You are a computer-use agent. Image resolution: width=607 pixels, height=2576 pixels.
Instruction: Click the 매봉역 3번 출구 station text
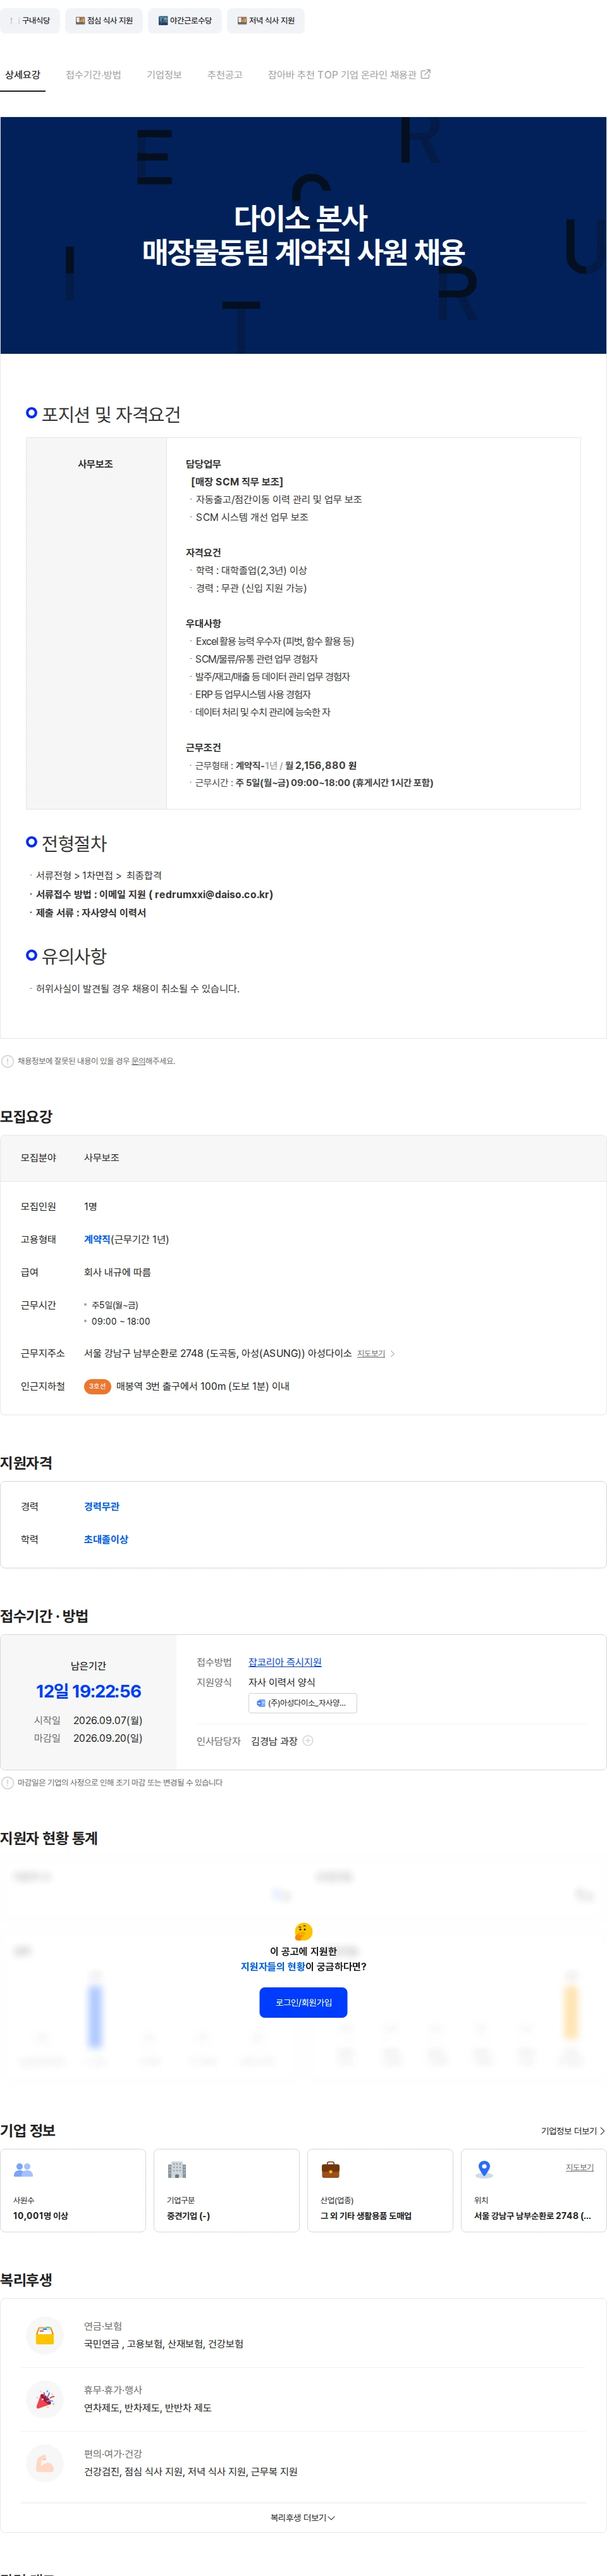[203, 1386]
